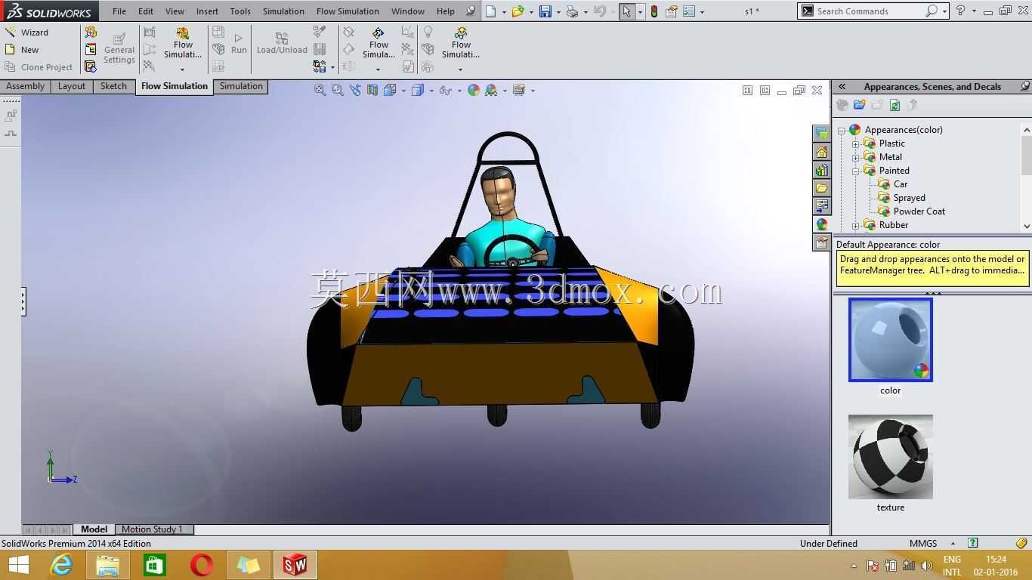Open the Save button dropdown arrow
This screenshot has height=580, width=1032.
coord(558,12)
